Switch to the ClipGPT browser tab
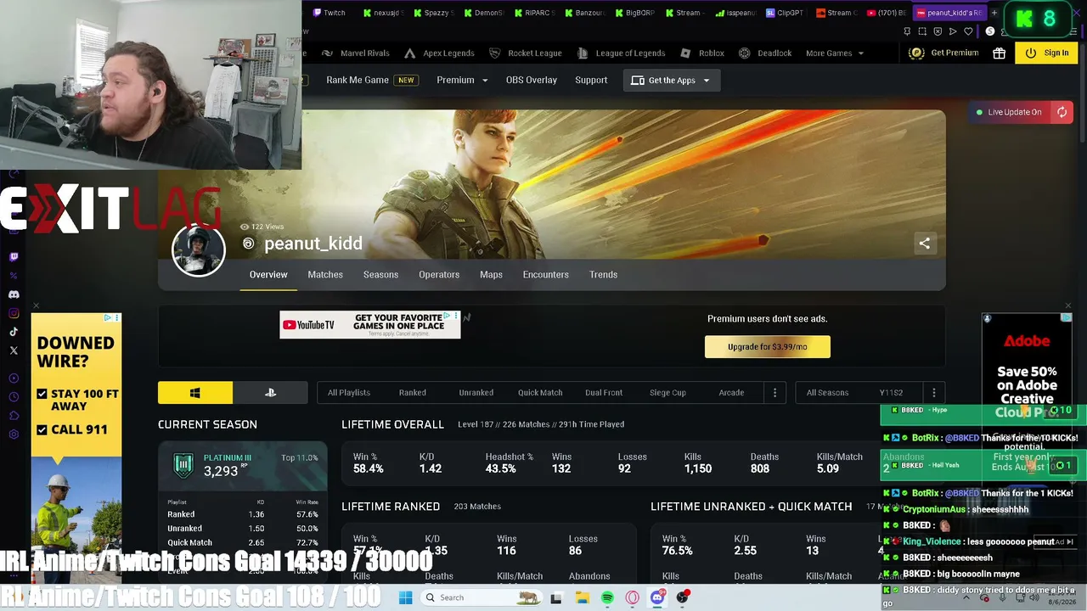 pyautogui.click(x=785, y=13)
